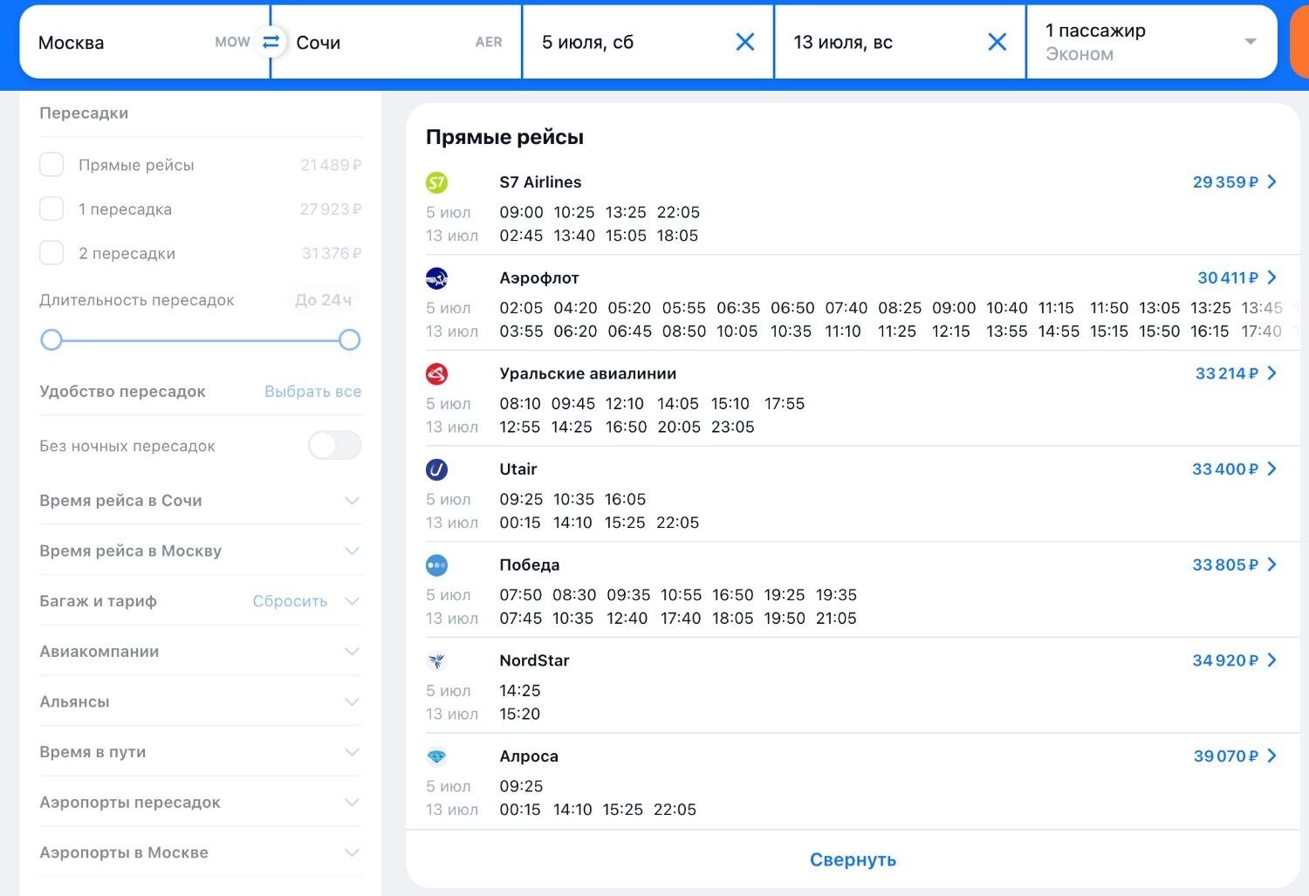Click the Алроса diamond logo
The height and width of the screenshot is (896, 1309).
[x=436, y=756]
